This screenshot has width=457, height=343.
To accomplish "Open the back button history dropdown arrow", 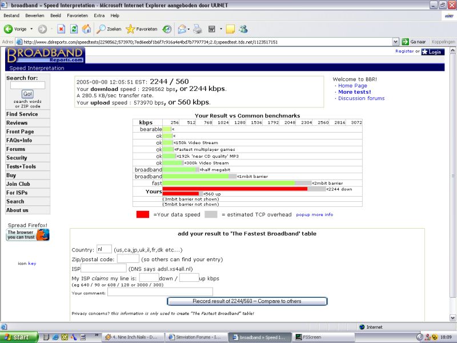I will [31, 29].
